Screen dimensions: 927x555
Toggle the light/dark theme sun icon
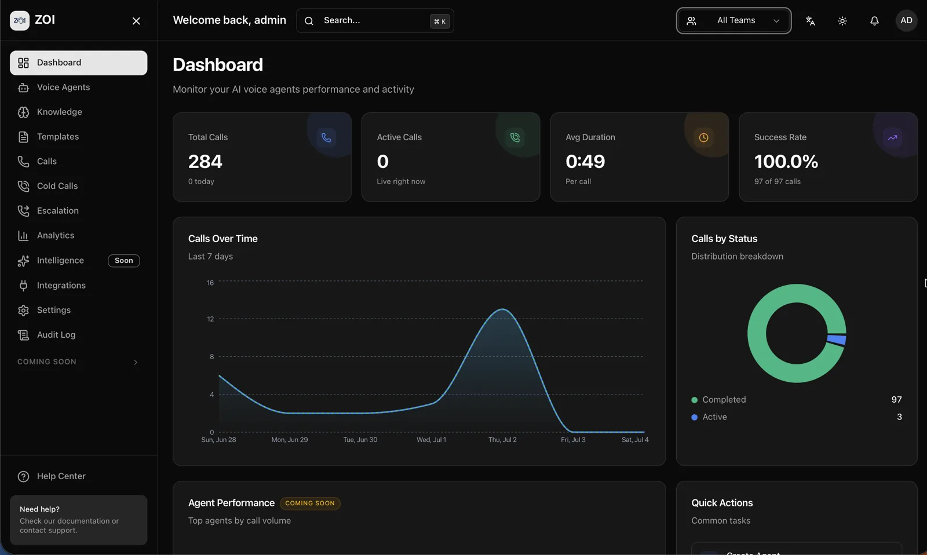click(842, 21)
